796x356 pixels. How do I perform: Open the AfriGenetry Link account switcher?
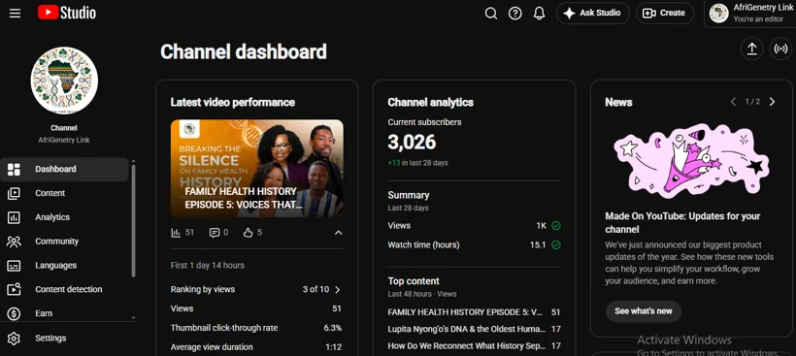point(750,14)
